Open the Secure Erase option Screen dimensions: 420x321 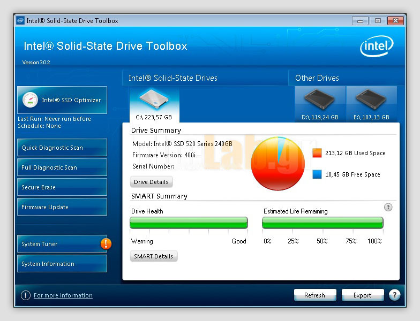point(62,187)
